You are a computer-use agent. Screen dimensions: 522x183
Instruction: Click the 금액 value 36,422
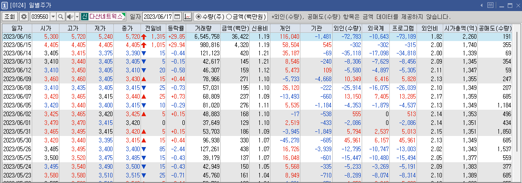pyautogui.click(x=240, y=37)
